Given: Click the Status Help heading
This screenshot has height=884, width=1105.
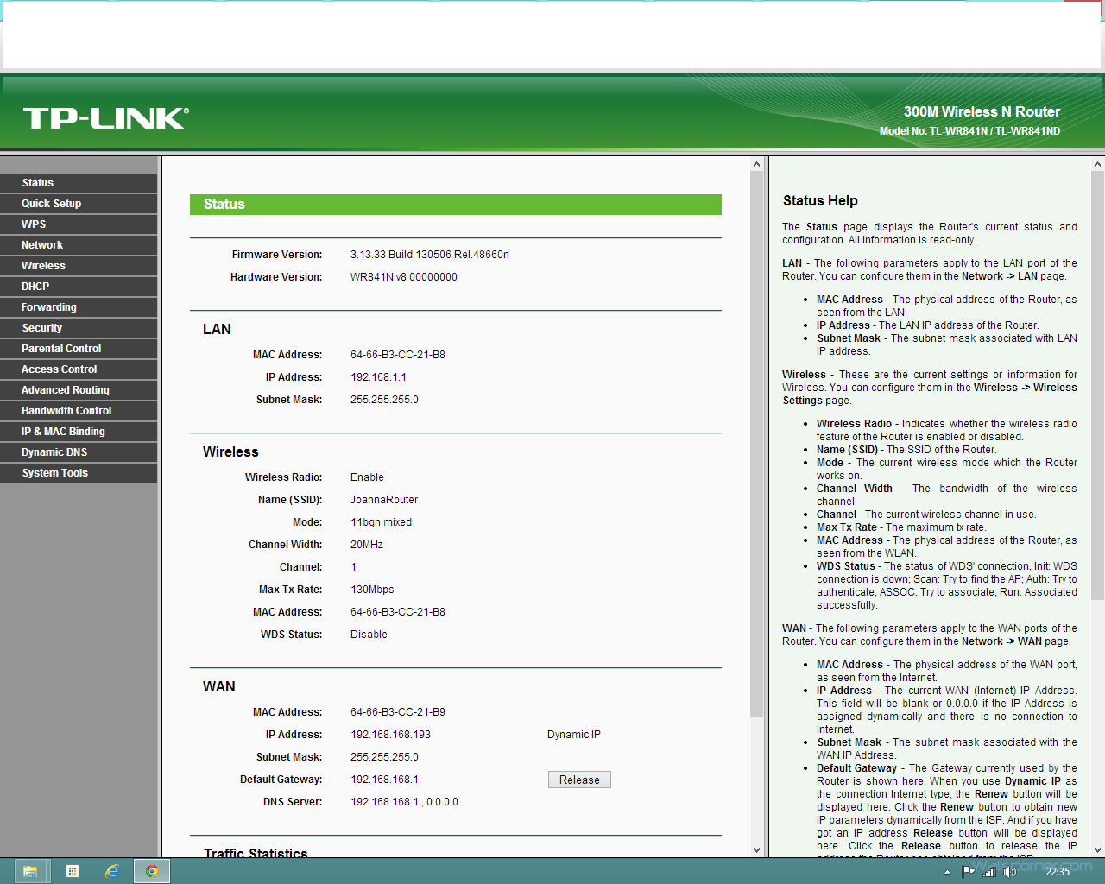Looking at the screenshot, I should point(820,200).
